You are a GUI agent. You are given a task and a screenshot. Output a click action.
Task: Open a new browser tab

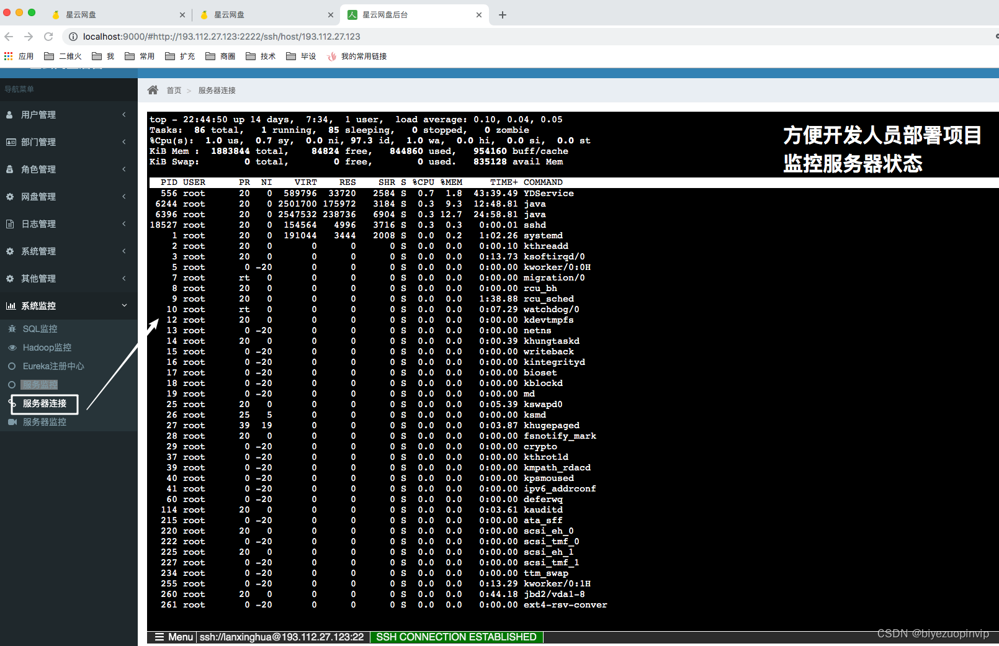coord(503,15)
